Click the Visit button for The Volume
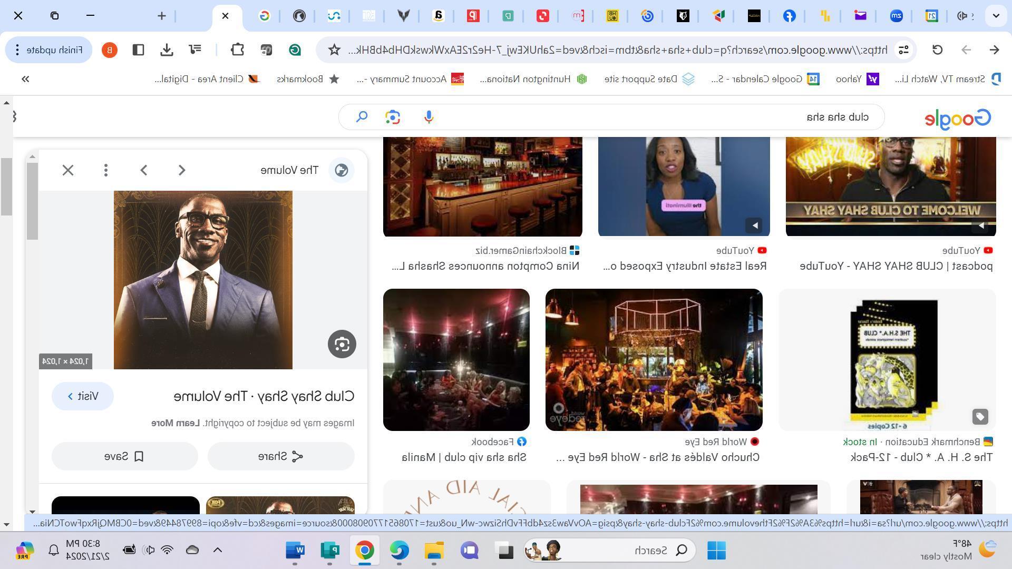Screen dimensions: 1012x569 [x=83, y=396]
